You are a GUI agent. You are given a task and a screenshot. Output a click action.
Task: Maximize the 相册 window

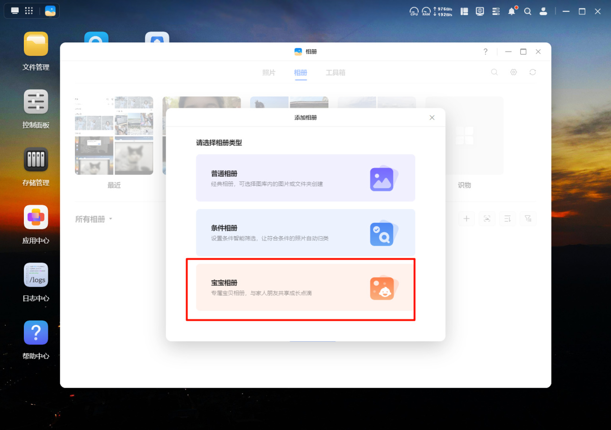click(523, 52)
